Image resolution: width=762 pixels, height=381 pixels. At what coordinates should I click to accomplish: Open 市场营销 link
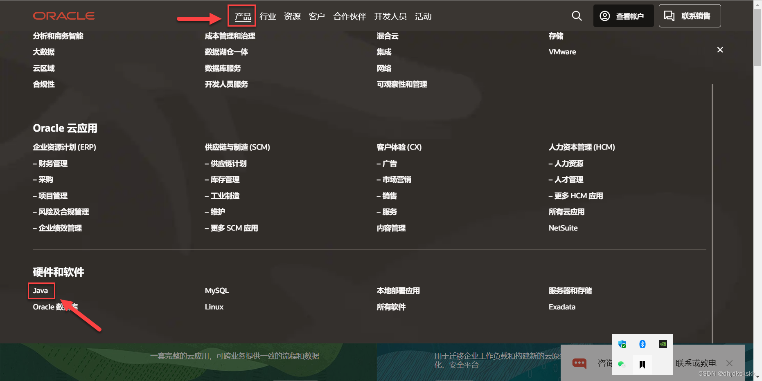[394, 179]
